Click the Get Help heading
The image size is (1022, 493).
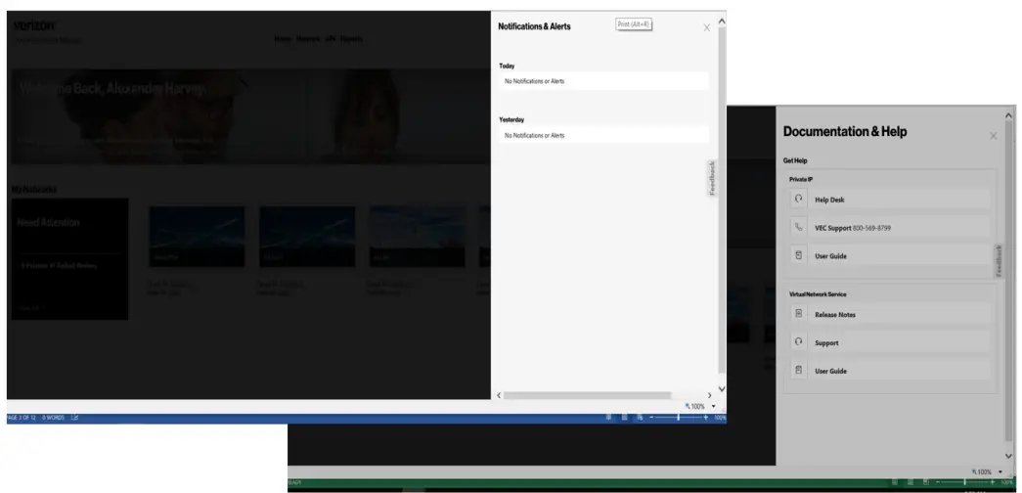pos(795,160)
